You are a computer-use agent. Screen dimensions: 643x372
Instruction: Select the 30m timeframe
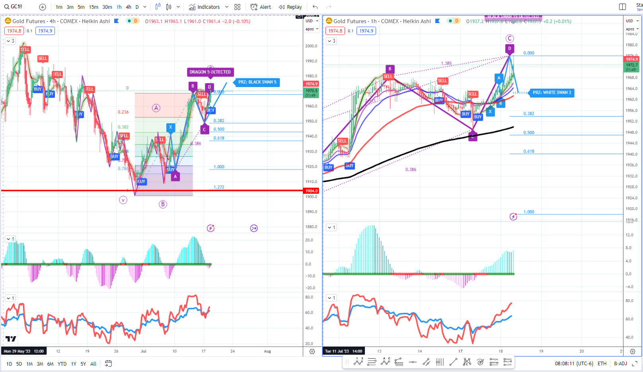[107, 7]
